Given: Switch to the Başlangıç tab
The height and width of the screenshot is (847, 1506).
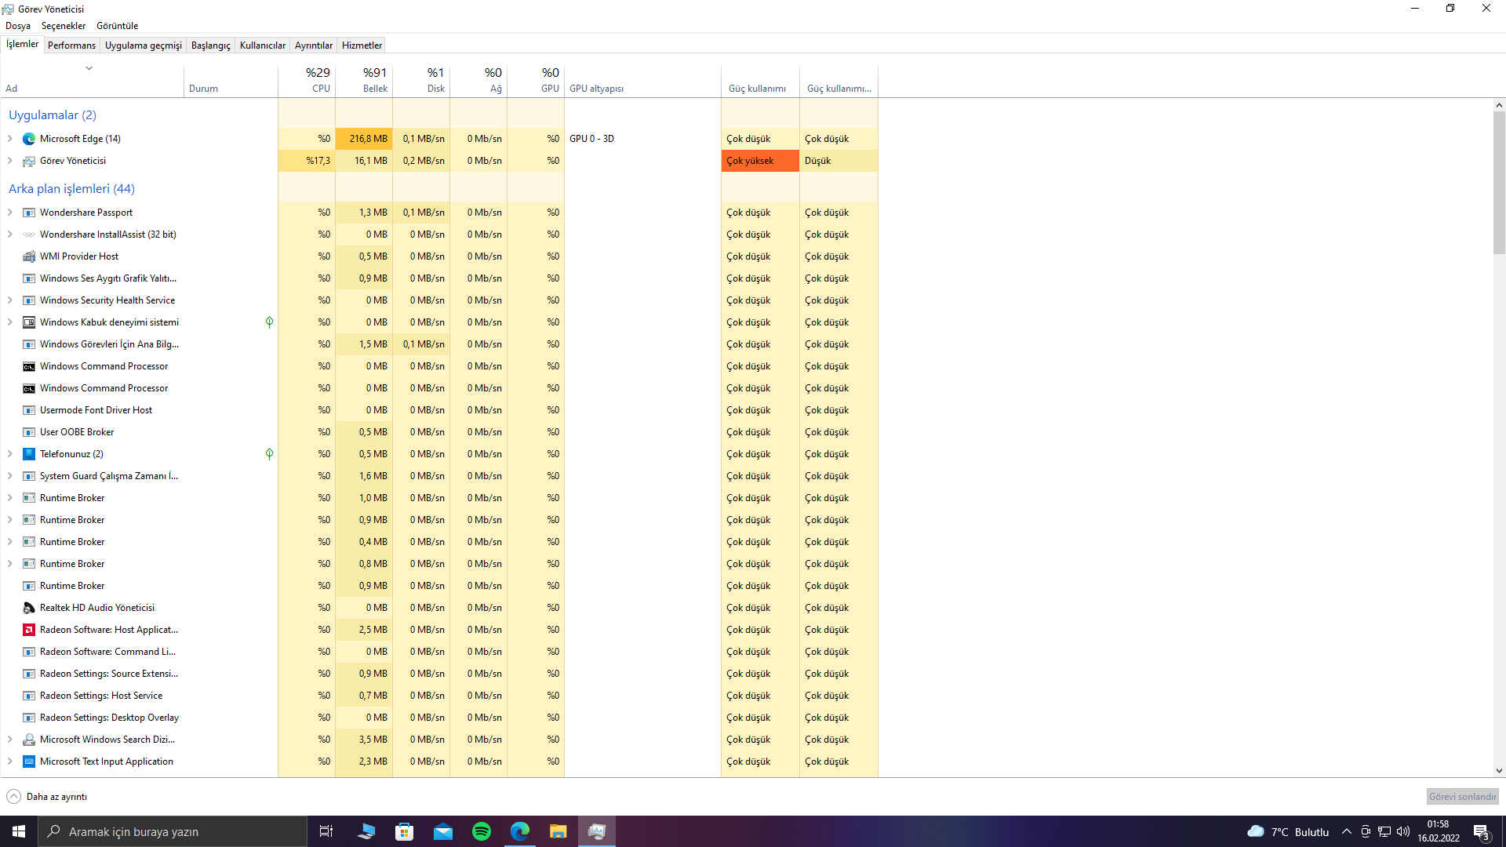Looking at the screenshot, I should (210, 45).
